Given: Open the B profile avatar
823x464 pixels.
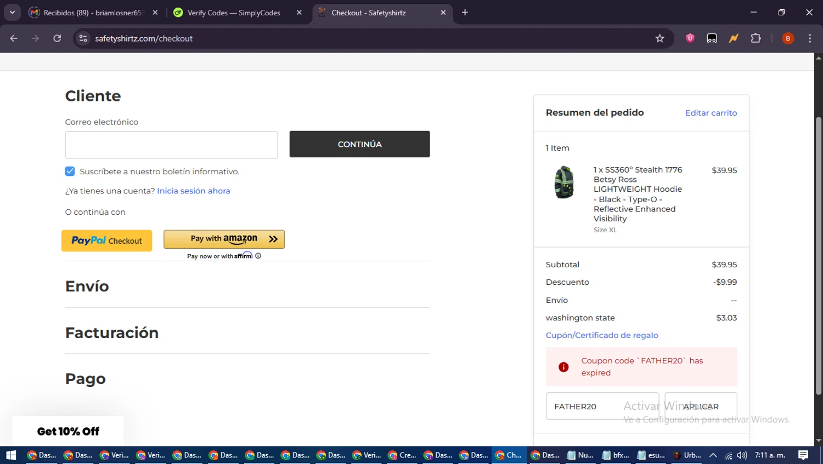Looking at the screenshot, I should pyautogui.click(x=788, y=38).
